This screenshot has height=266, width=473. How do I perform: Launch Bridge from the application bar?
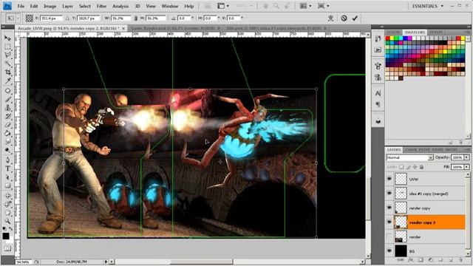[x=208, y=6]
